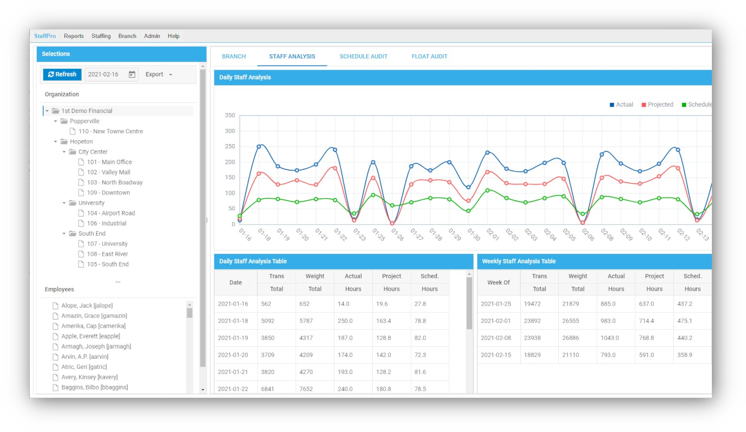Select the 108 - East River branch

pyautogui.click(x=107, y=254)
